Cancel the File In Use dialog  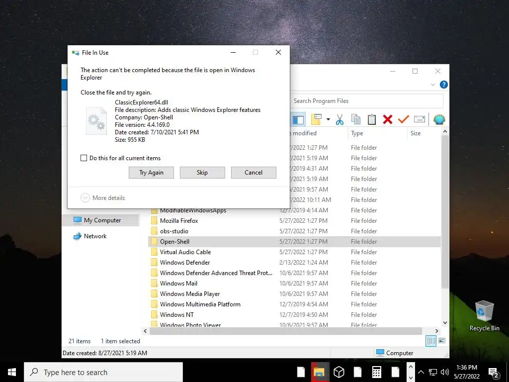pyautogui.click(x=254, y=173)
